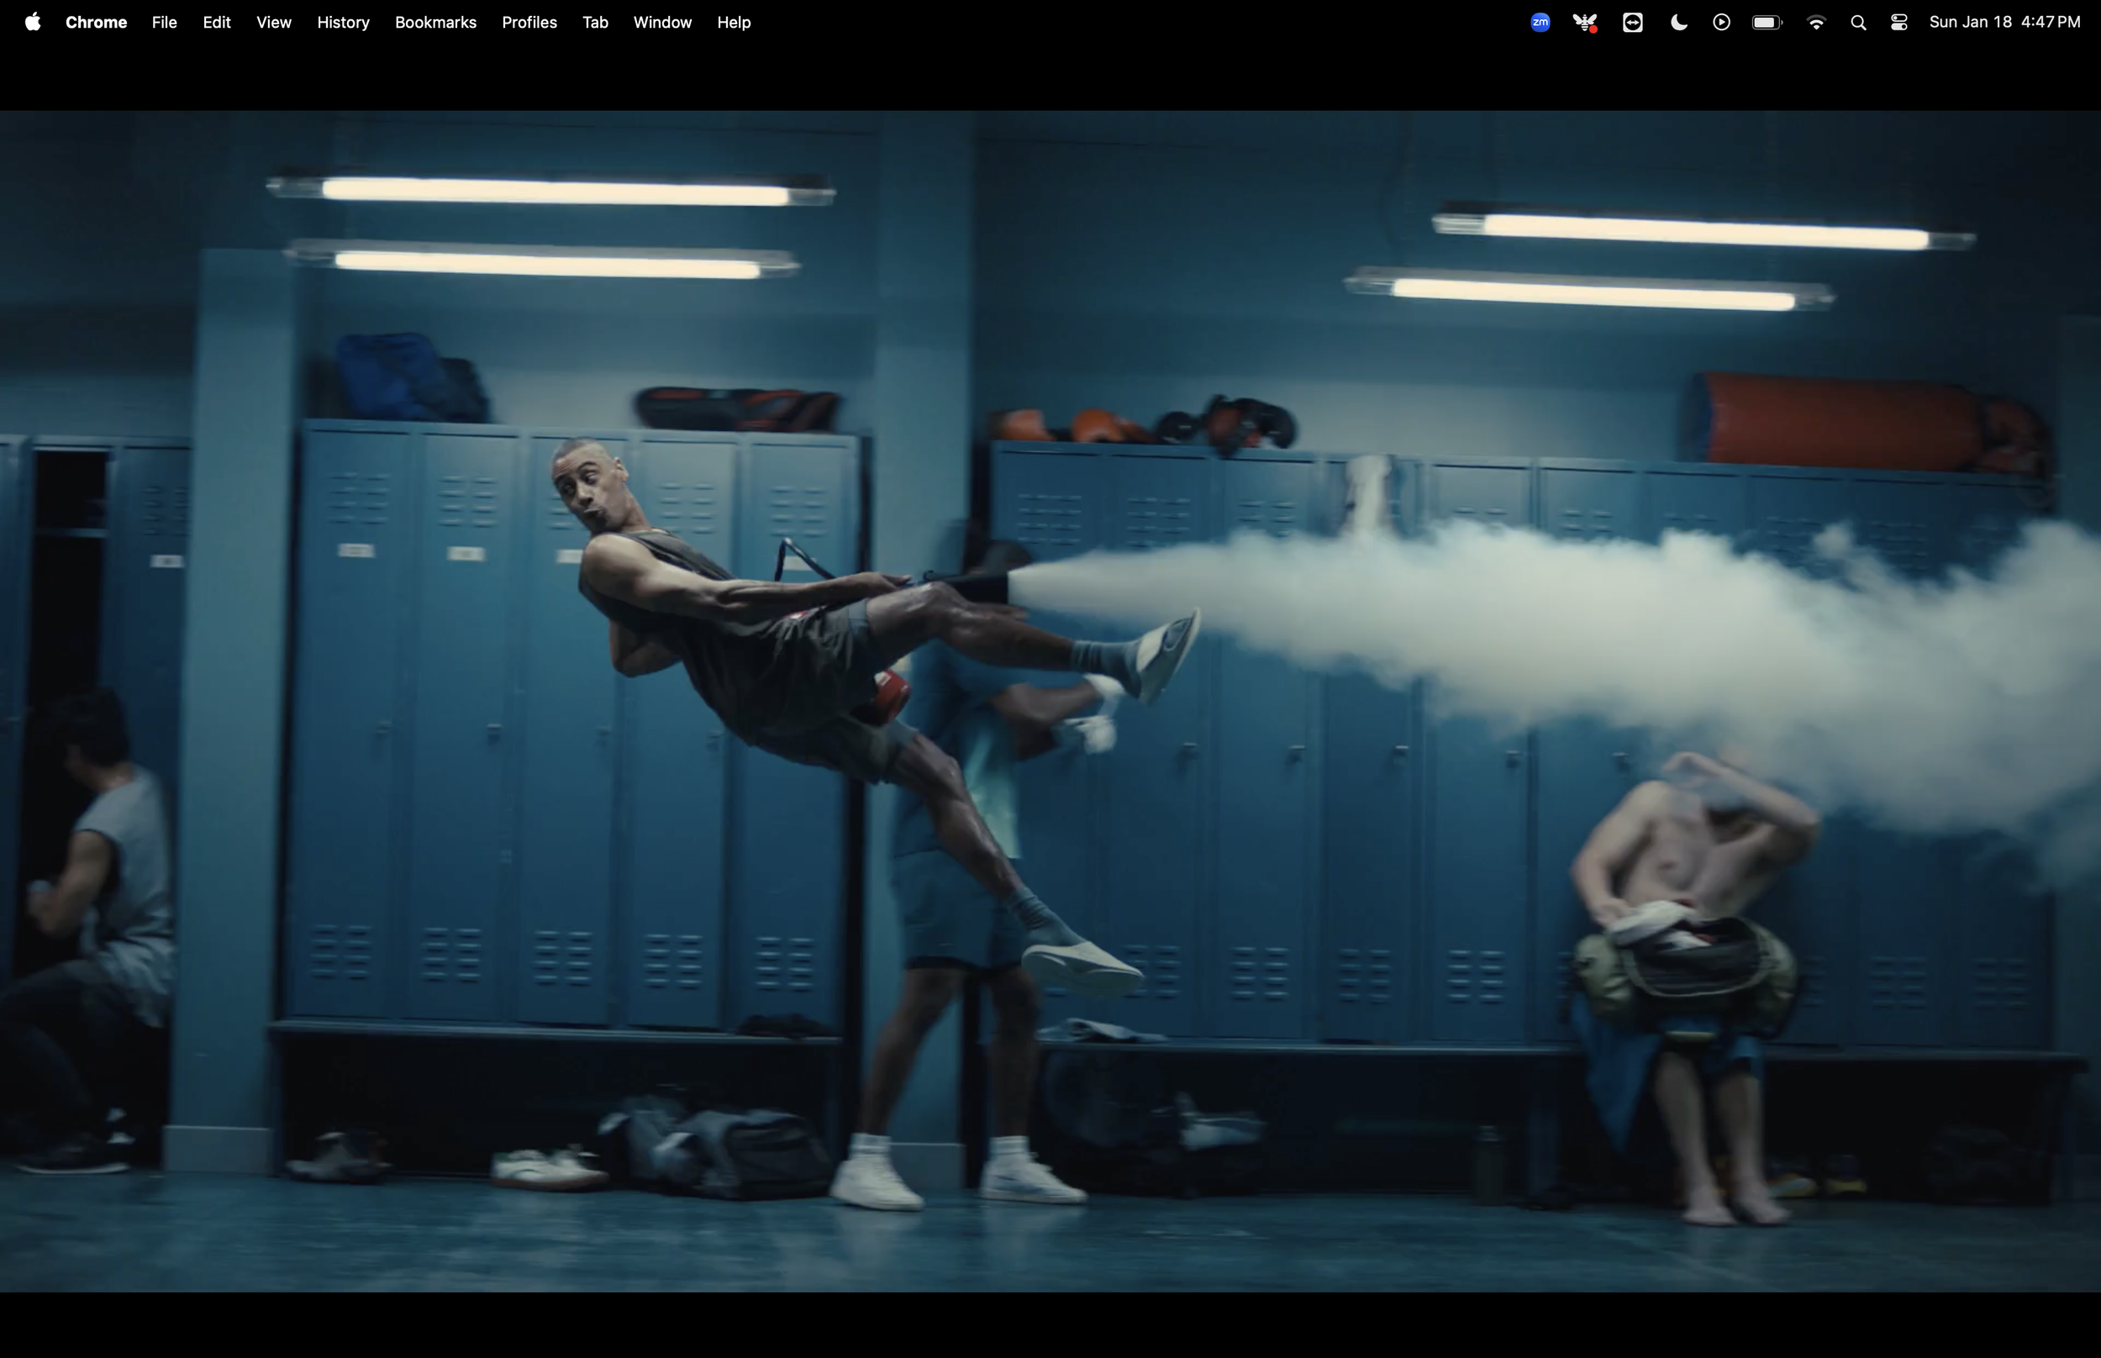2101x1358 pixels.
Task: Open the Chrome application menu
Action: (x=96, y=22)
